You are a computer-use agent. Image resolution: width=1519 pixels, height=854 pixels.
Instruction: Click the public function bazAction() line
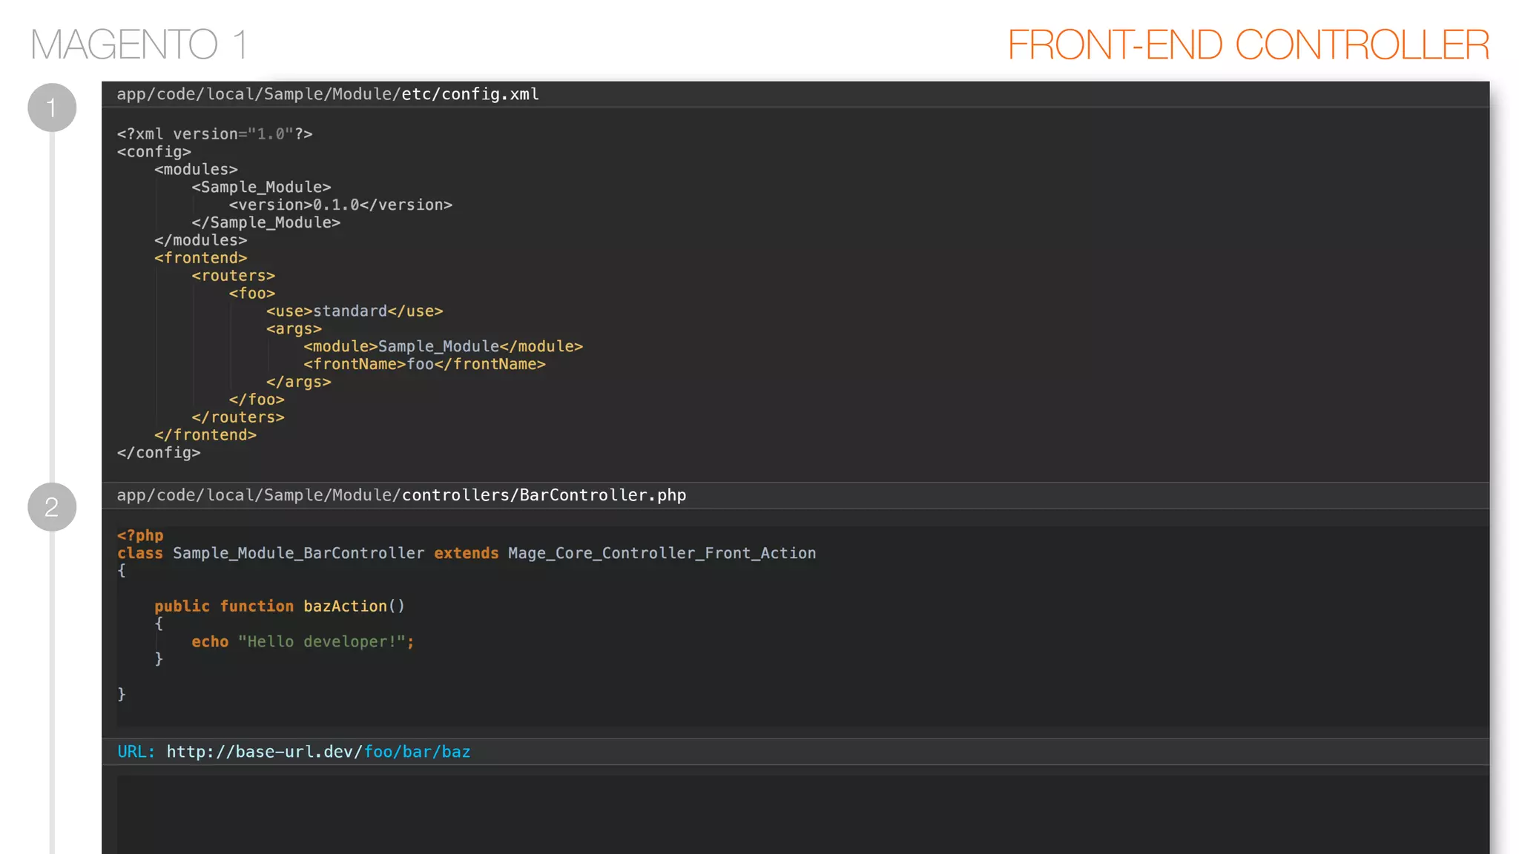tap(280, 606)
